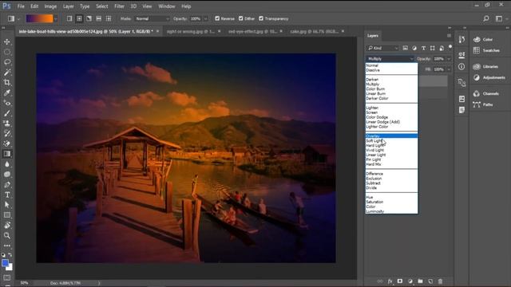Viewport: 511px width, 287px height.
Task: Select the Lasso tool
Action: tap(7, 62)
